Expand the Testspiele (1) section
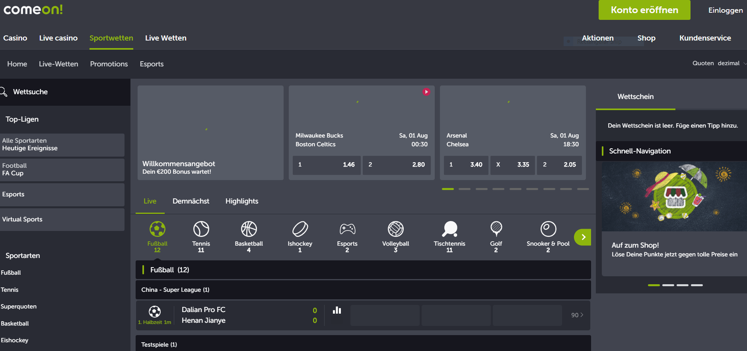747x351 pixels. pyautogui.click(x=363, y=344)
